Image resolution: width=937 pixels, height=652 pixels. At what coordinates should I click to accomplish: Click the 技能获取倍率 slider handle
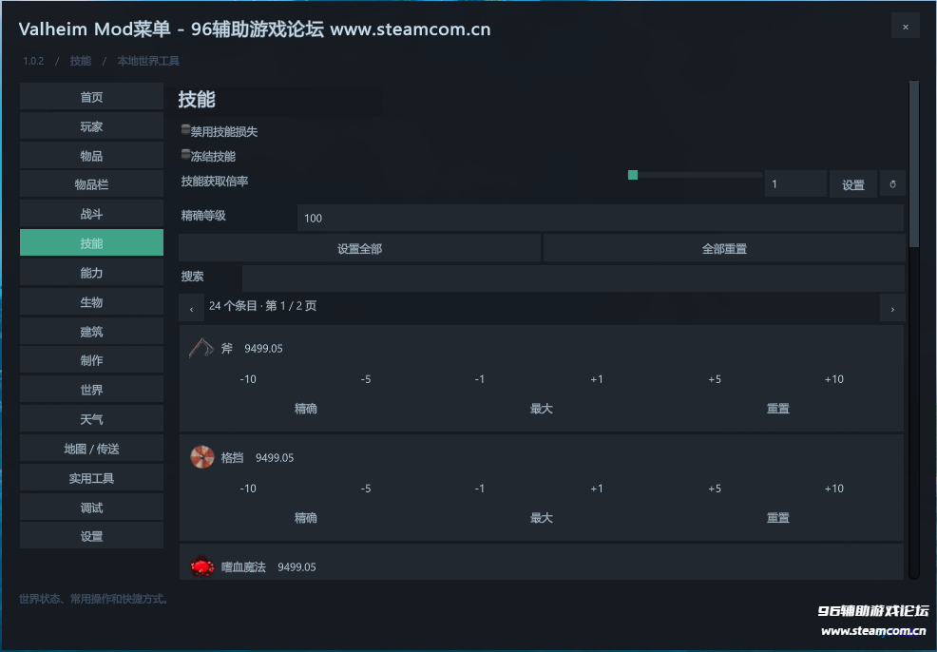pos(633,175)
